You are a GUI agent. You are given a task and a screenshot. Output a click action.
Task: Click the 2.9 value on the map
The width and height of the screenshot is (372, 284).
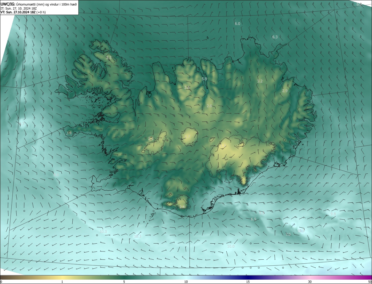click(285, 91)
